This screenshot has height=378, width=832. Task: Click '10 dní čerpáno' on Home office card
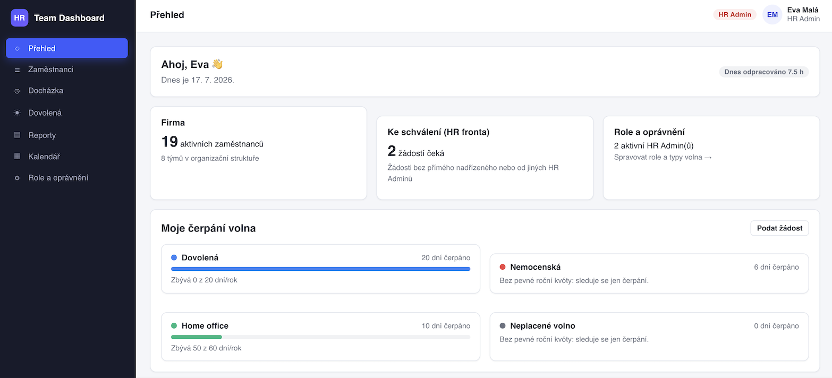pos(446,325)
